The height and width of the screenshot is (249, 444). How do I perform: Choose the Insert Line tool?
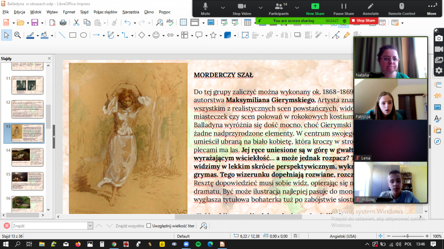click(x=62, y=35)
